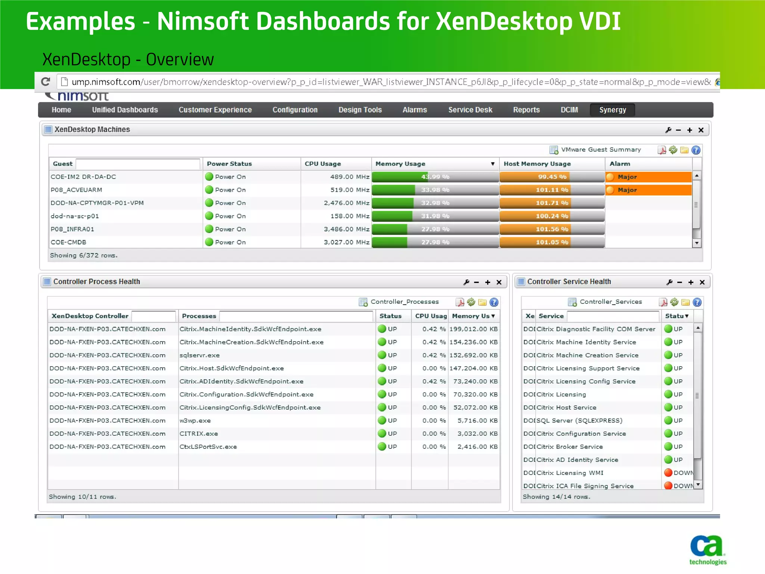Image resolution: width=765 pixels, height=574 pixels.
Task: Click the Controller_Services list icon
Action: 572,302
